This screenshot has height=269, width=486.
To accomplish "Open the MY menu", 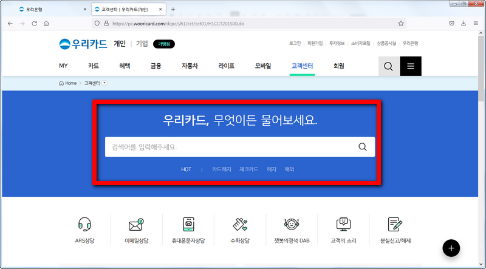I will pos(63,66).
